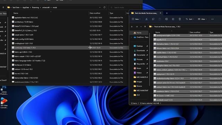Select the tweakeroo-fabric file

pyautogui.click(x=187, y=91)
